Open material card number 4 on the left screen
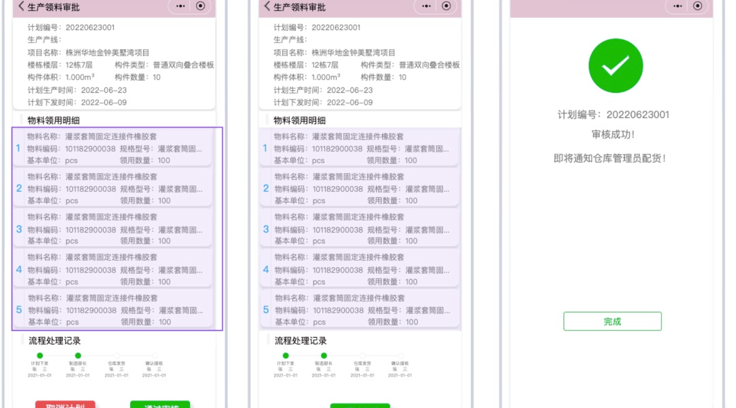This screenshot has width=736, height=408. point(113,269)
